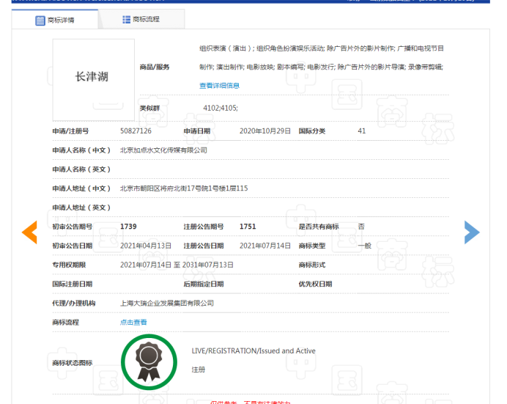Click the applicant address 北京市朝阳区 text
This screenshot has width=507, height=404.
pos(184,188)
